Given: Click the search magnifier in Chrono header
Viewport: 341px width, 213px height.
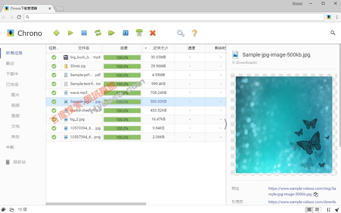Looking at the screenshot, I should click(x=333, y=33).
